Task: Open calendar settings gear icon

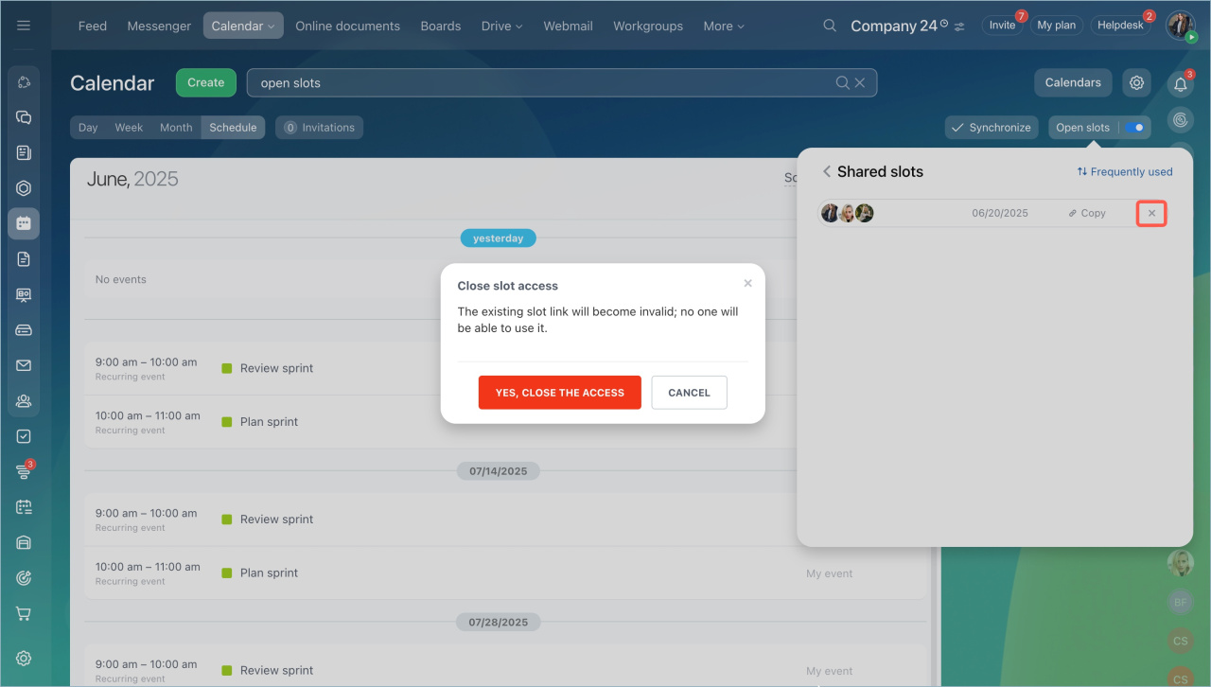Action: pyautogui.click(x=1136, y=82)
